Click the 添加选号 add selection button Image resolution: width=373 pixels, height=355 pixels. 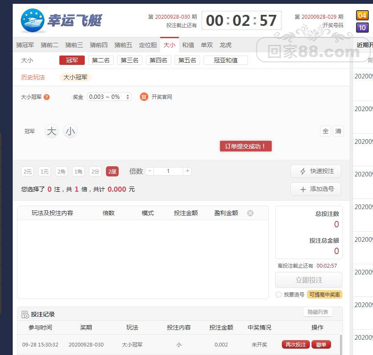coord(316,189)
